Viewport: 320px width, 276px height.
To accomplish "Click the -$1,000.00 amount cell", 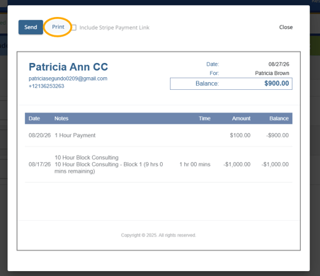I will click(x=237, y=164).
